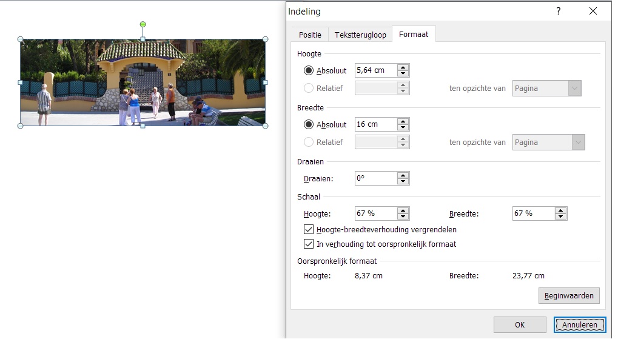Select Absoluut radio button under Hoogte
Viewport: 618px width, 339px height.
[309, 71]
